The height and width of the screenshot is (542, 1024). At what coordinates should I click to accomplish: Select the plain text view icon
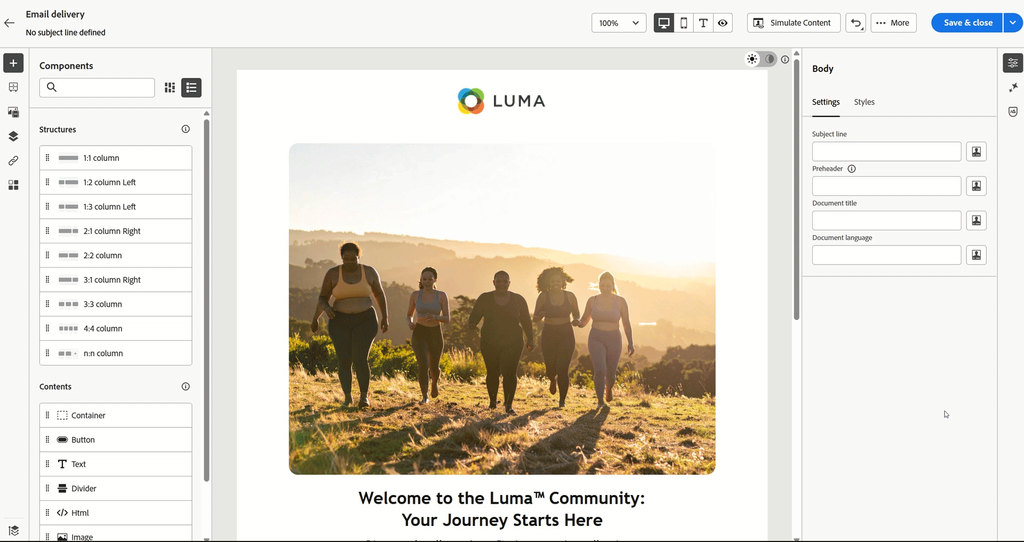[703, 23]
